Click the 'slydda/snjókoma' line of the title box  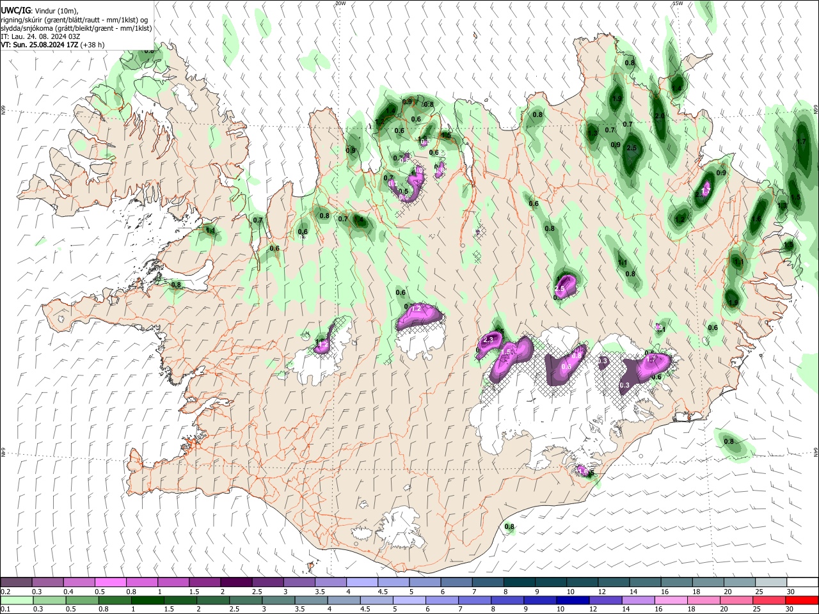tap(76, 28)
